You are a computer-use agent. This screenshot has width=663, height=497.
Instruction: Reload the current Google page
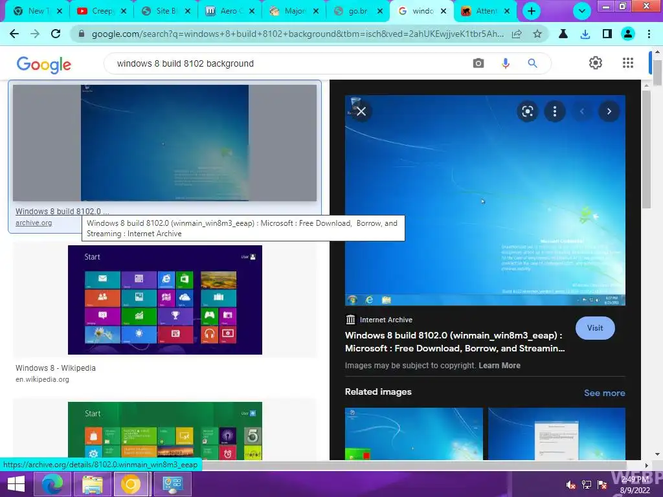pyautogui.click(x=56, y=34)
